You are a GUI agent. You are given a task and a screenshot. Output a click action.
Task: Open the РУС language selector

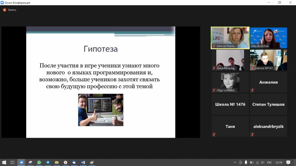pyautogui.click(x=269, y=163)
